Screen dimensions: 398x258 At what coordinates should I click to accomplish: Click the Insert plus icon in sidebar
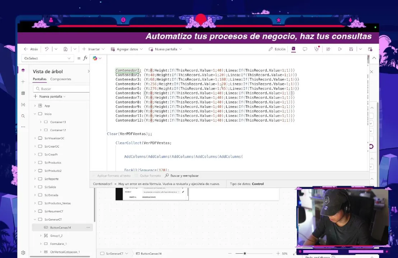(x=23, y=82)
